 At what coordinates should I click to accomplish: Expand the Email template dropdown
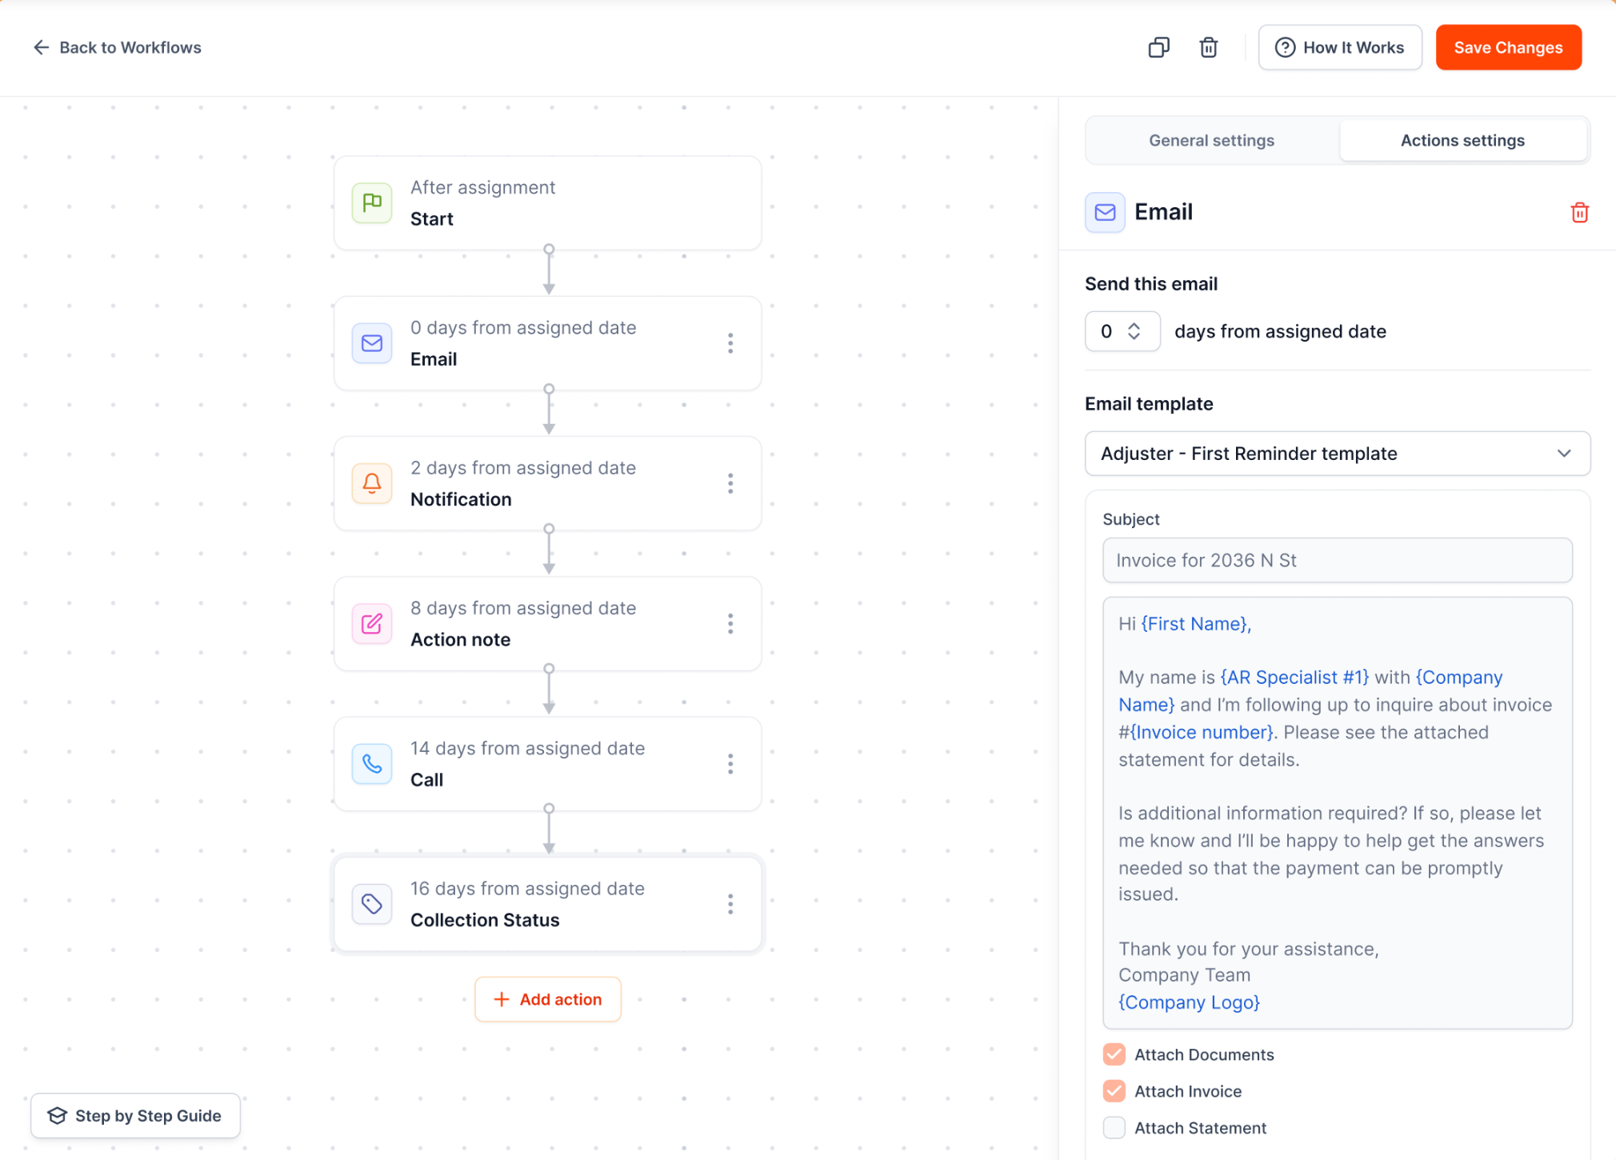pyautogui.click(x=1337, y=454)
